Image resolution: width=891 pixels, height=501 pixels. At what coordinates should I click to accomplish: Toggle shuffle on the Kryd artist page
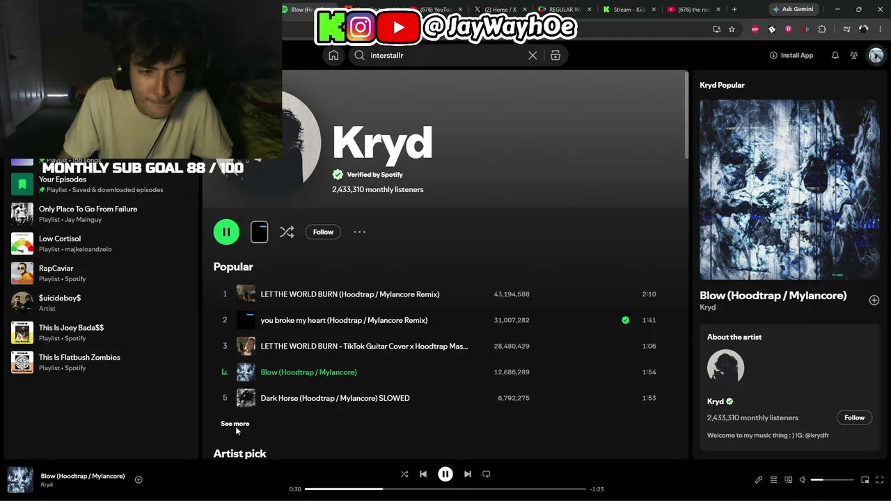[x=287, y=232]
